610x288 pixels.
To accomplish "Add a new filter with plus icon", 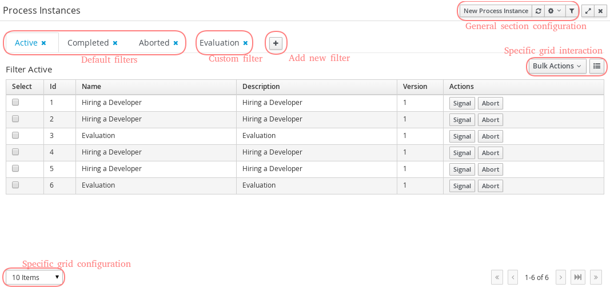I will click(x=276, y=43).
